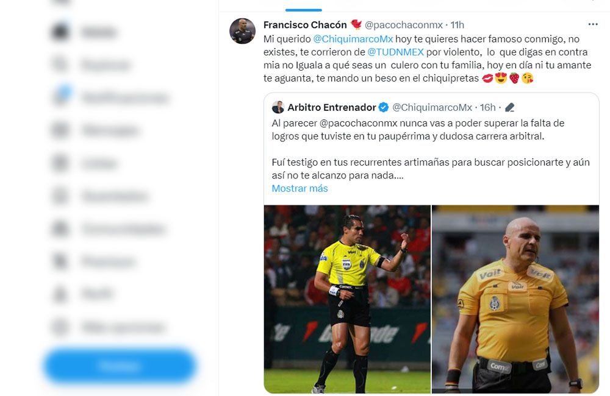Click the blurred Notifications bell icon in the sidebar
The image size is (610, 396).
(61, 96)
